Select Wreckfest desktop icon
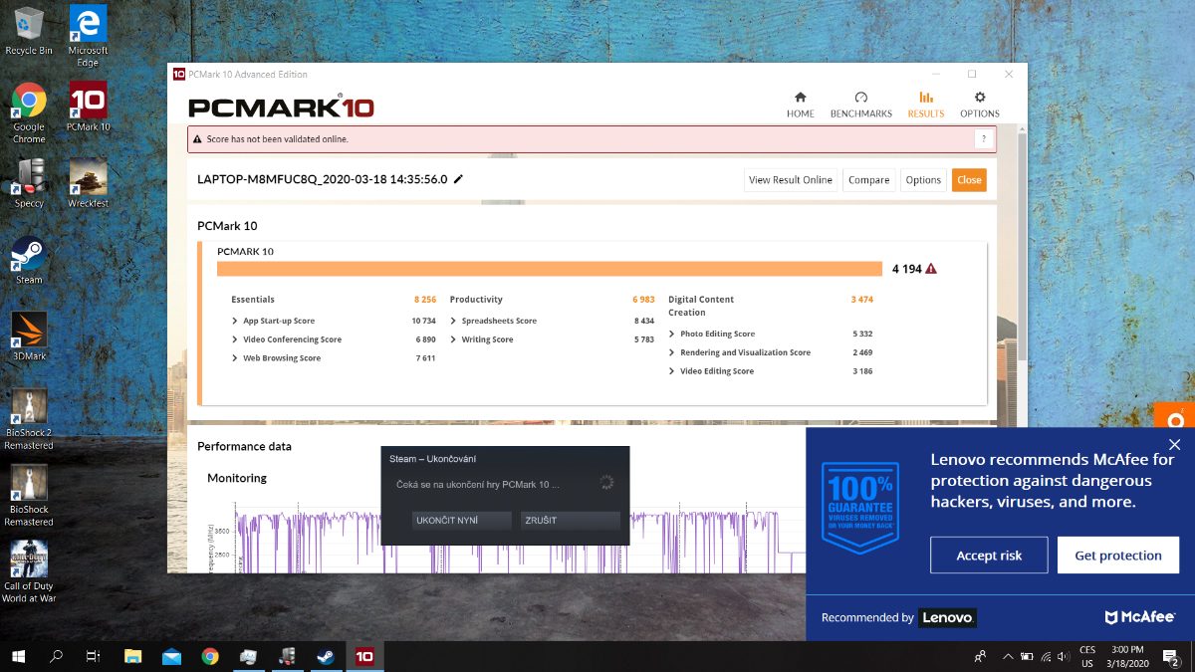The image size is (1195, 672). pos(88,182)
